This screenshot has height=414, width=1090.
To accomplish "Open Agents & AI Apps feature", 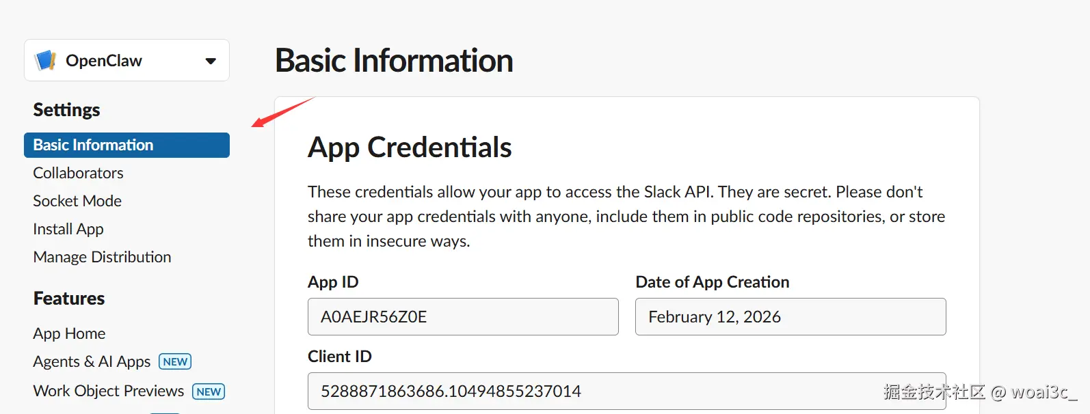I will (x=92, y=362).
